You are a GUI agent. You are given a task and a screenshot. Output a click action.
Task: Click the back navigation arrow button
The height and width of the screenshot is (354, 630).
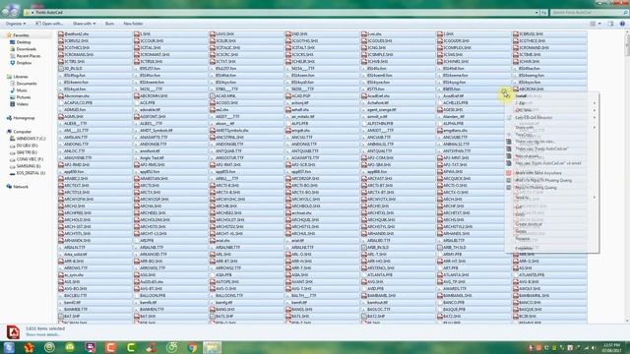pos(5,12)
